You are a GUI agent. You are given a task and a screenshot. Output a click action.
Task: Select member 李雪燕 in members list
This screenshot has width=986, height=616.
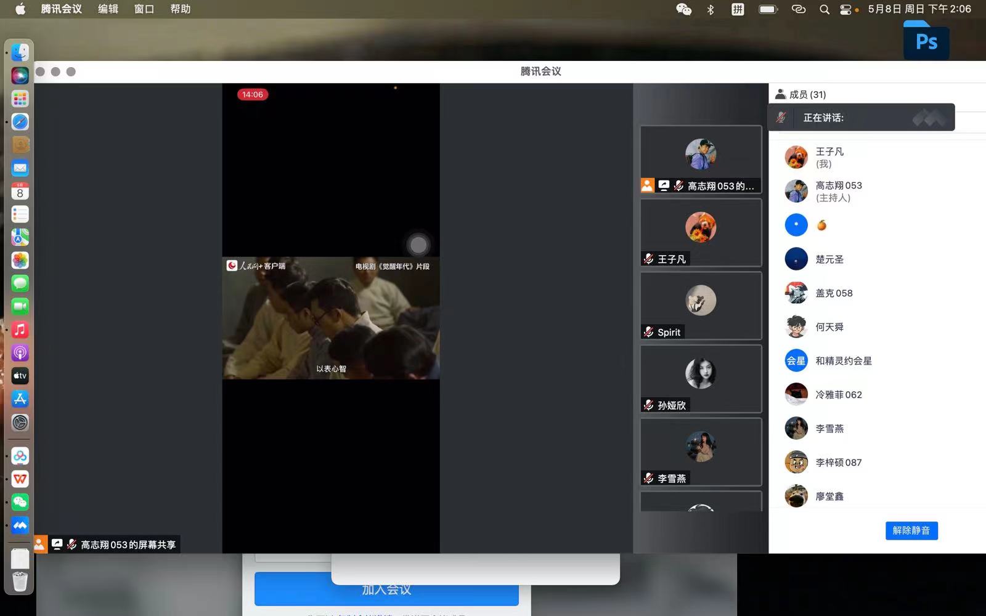[878, 428]
